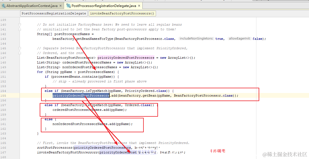Click line number 147 in the gutter

(x=3, y=58)
